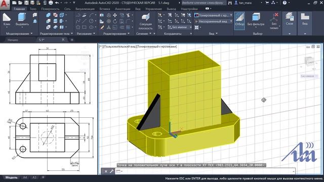Add a new drawing tab with plus button
This screenshot has height=182, width=324.
(72, 40)
